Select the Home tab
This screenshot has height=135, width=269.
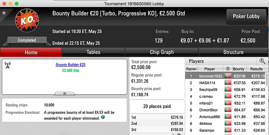click(31, 52)
